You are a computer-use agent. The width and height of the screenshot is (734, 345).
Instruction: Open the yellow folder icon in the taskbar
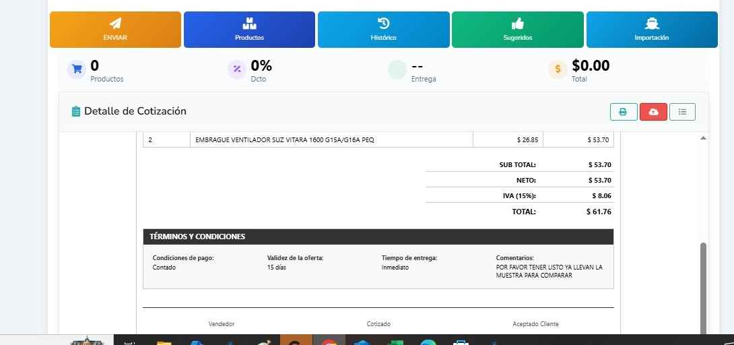tap(164, 342)
